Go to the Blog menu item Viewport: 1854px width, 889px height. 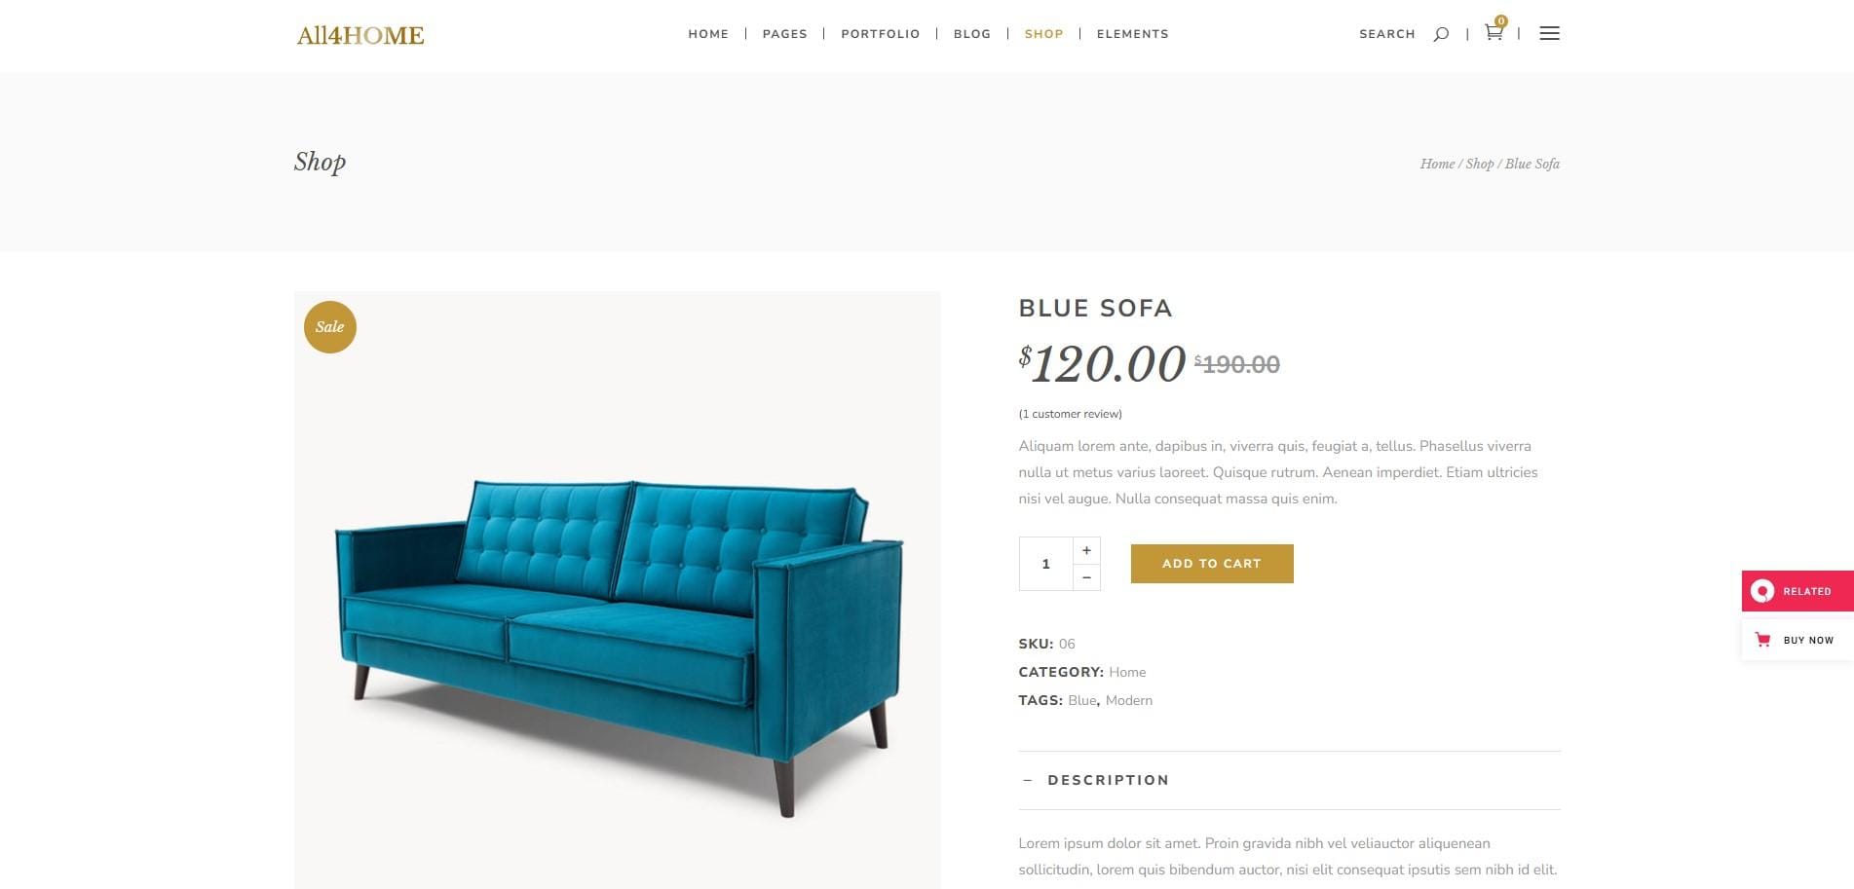[x=972, y=34]
